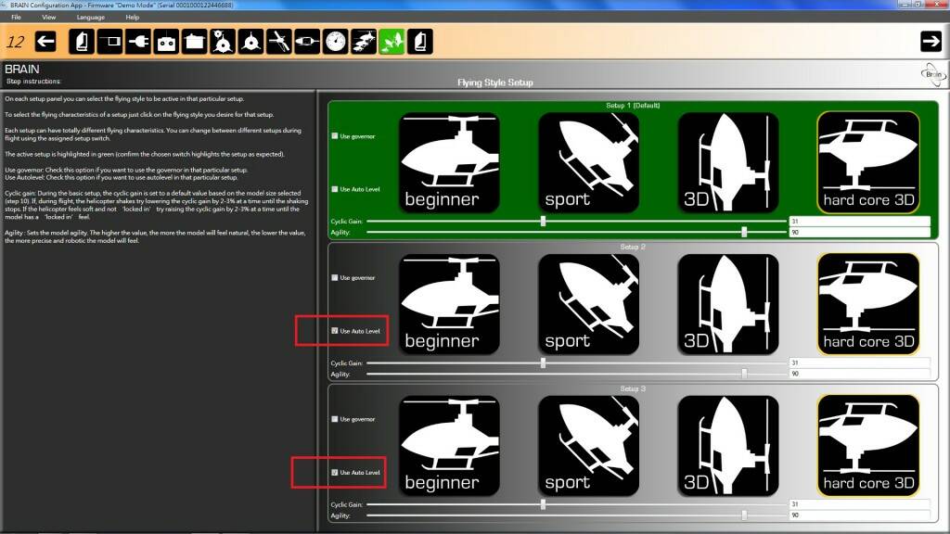
Task: Click Agility slider handle in Setup 1
Action: point(744,232)
